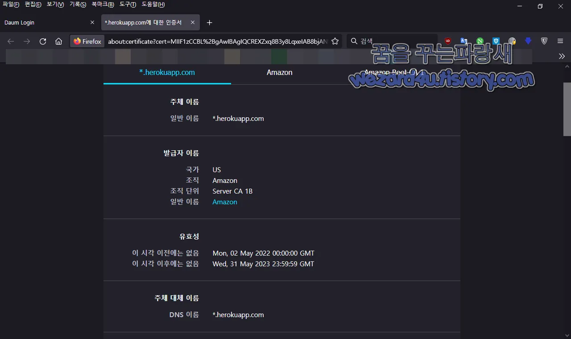Reload the certificate page

(x=43, y=41)
